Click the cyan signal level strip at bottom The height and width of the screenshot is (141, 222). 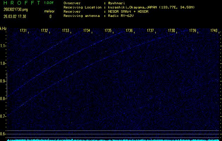click(113, 140)
